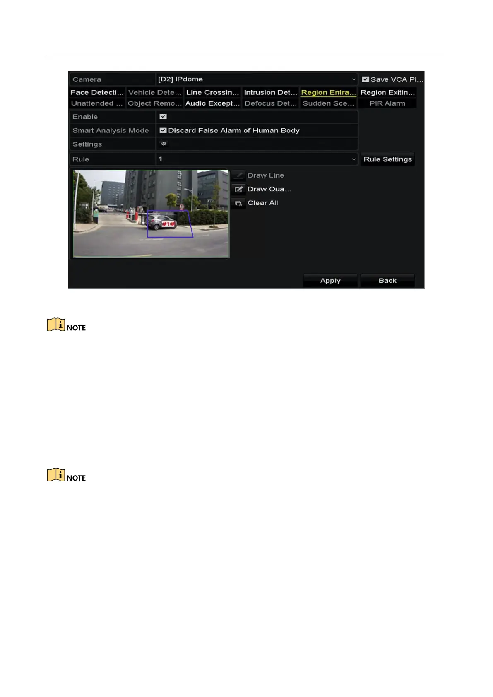Viewport: 493px width, 697px height.
Task: Click the Clear All label
Action: click(263, 203)
